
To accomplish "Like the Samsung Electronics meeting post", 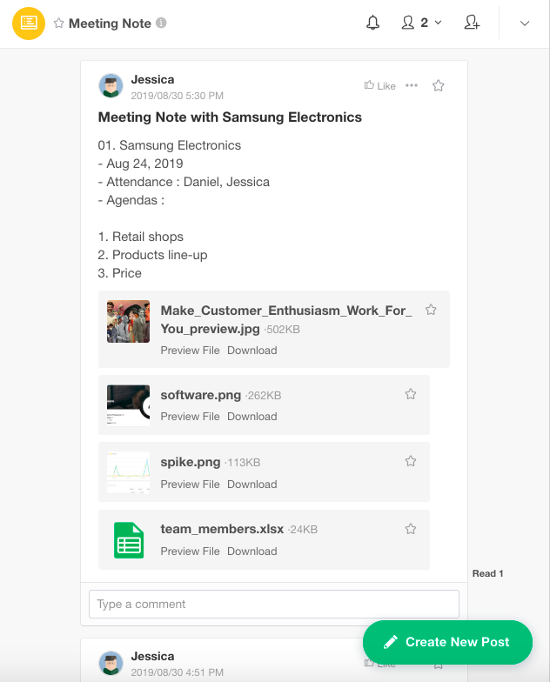I will [x=380, y=86].
